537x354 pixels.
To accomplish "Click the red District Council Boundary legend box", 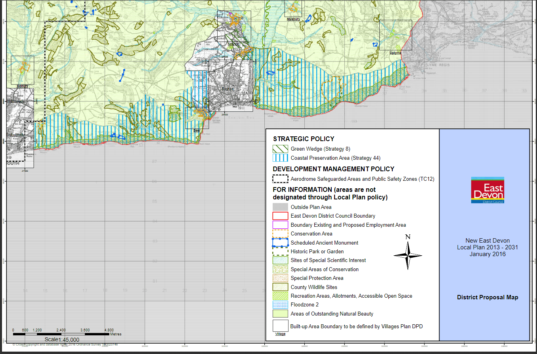I will coord(280,216).
